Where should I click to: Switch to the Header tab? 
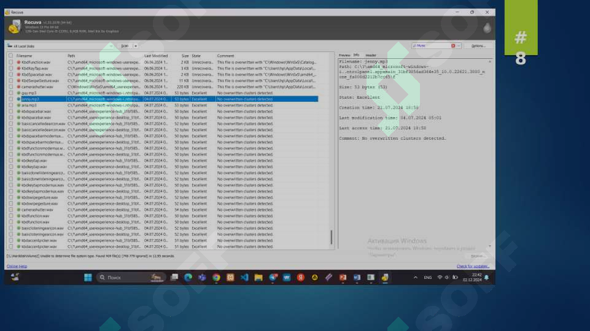coord(371,55)
